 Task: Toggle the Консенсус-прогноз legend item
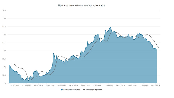pos(93,90)
